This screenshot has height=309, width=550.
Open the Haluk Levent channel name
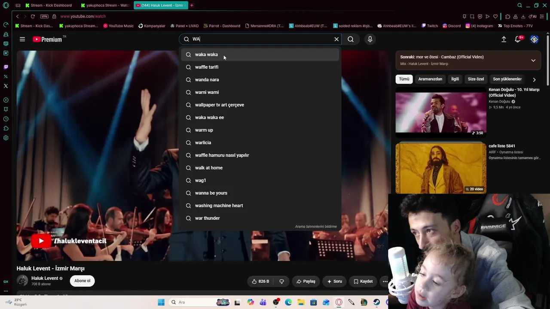(45, 278)
